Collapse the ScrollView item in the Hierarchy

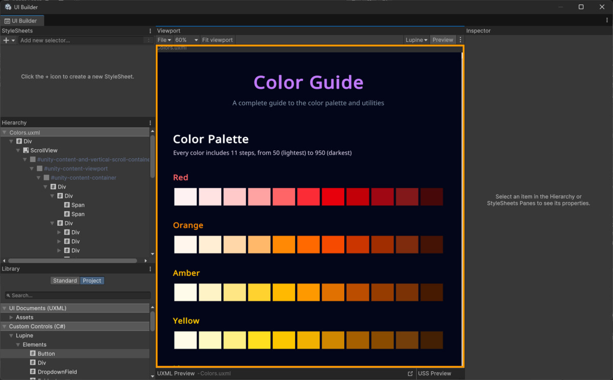[18, 150]
